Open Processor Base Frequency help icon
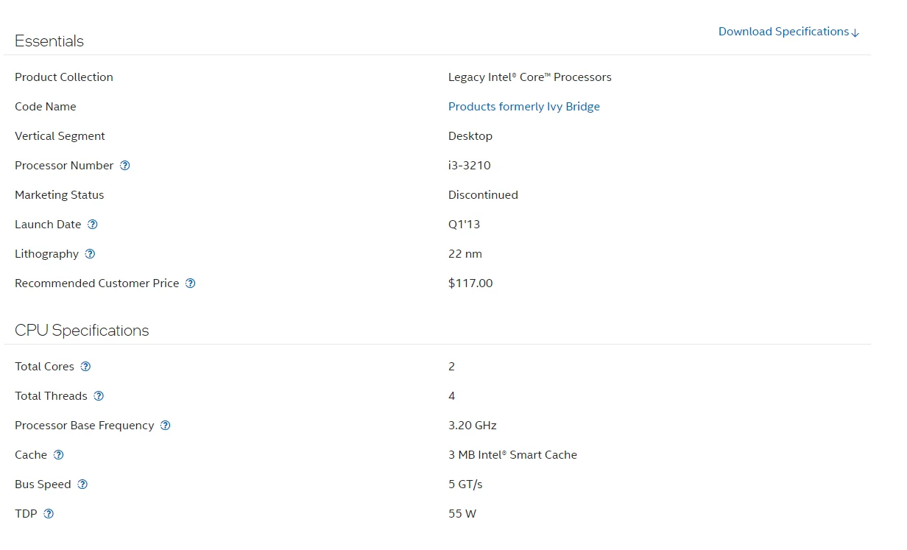The width and height of the screenshot is (907, 550). [x=166, y=426]
